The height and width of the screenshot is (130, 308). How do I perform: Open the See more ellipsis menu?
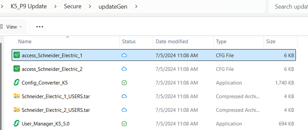[40, 27]
